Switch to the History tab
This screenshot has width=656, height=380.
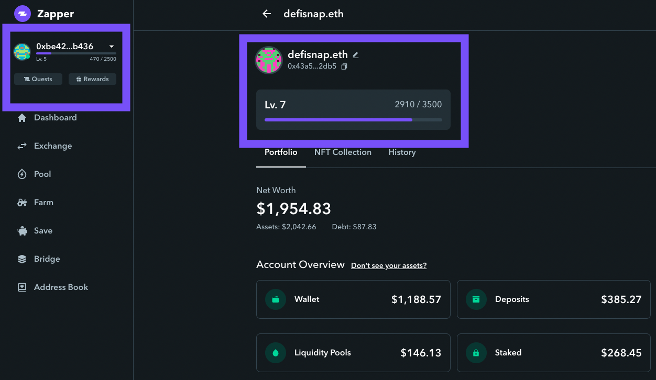[402, 152]
